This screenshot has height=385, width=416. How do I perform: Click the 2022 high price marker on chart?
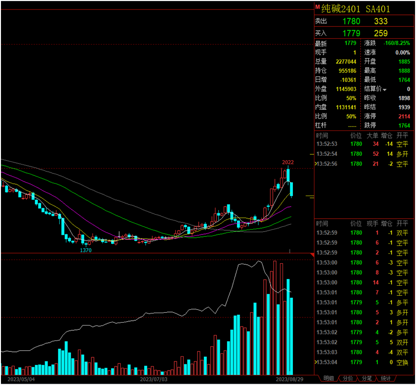tap(287, 163)
